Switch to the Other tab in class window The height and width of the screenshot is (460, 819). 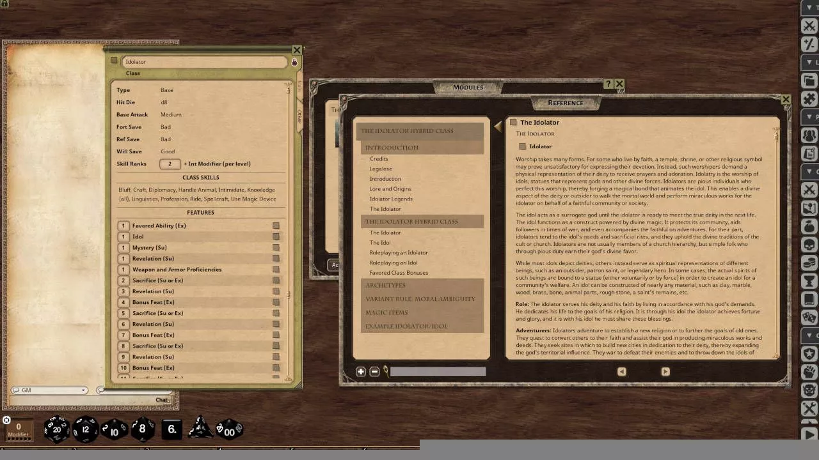[299, 116]
